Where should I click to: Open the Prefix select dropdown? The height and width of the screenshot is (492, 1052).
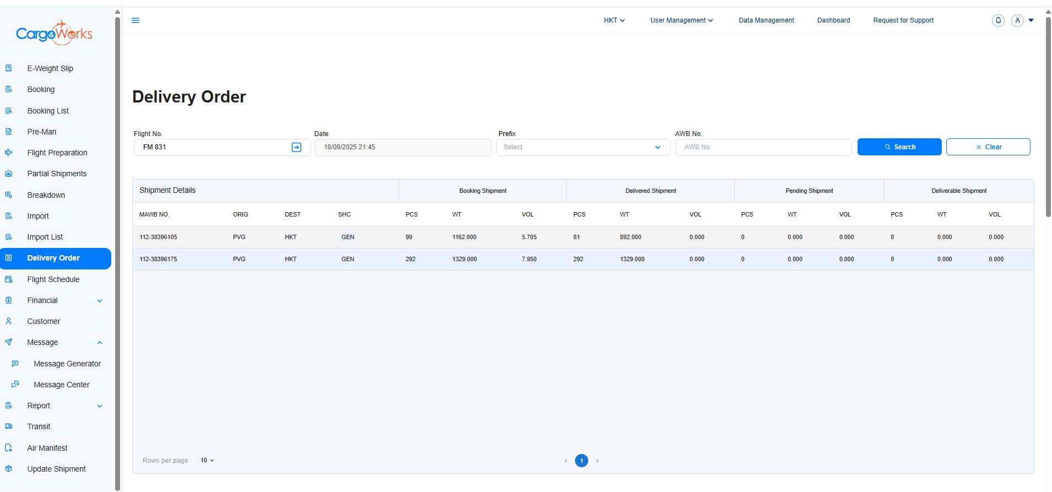[582, 147]
